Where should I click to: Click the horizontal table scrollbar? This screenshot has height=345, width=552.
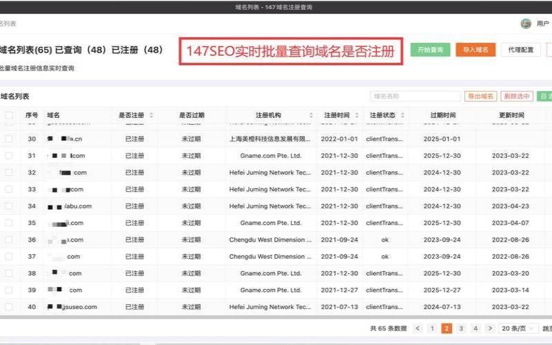point(276,317)
